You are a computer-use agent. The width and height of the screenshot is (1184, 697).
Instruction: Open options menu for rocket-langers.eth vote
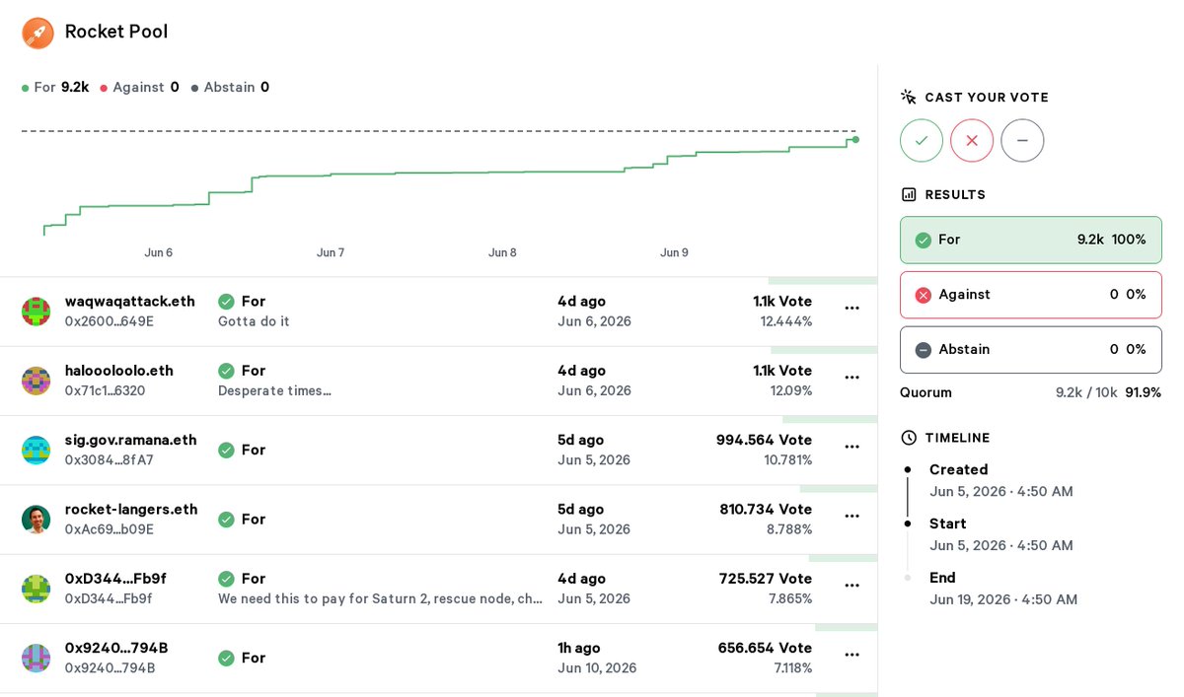[852, 516]
